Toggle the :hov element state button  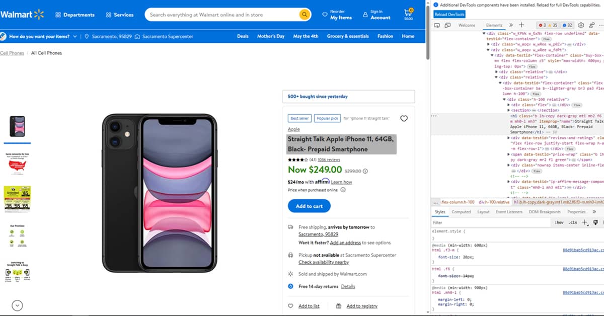click(x=559, y=222)
